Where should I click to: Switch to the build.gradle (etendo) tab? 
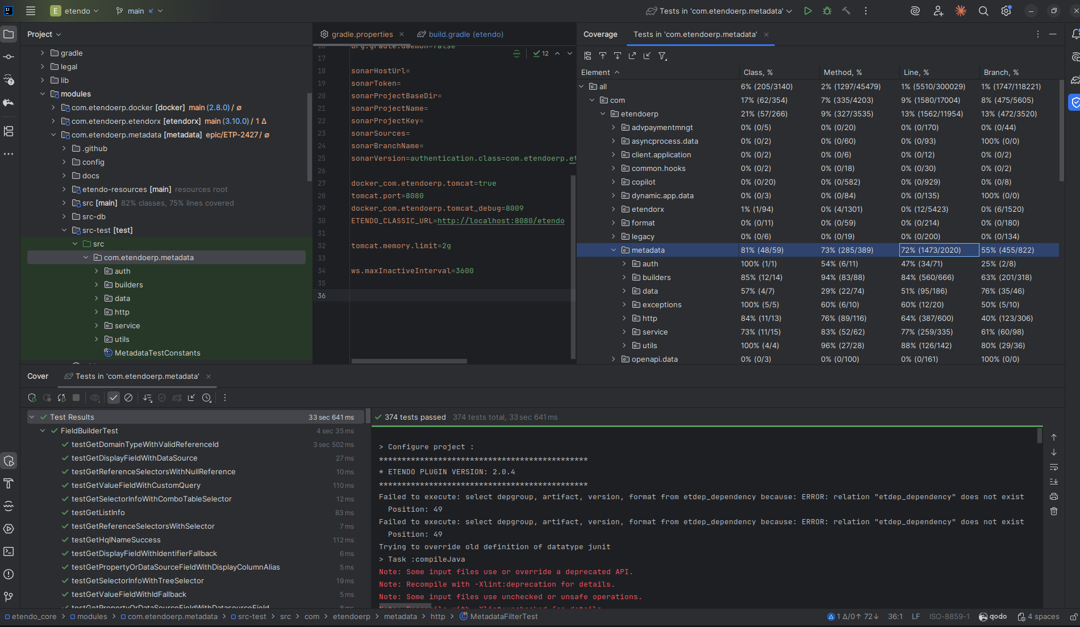pyautogui.click(x=466, y=34)
